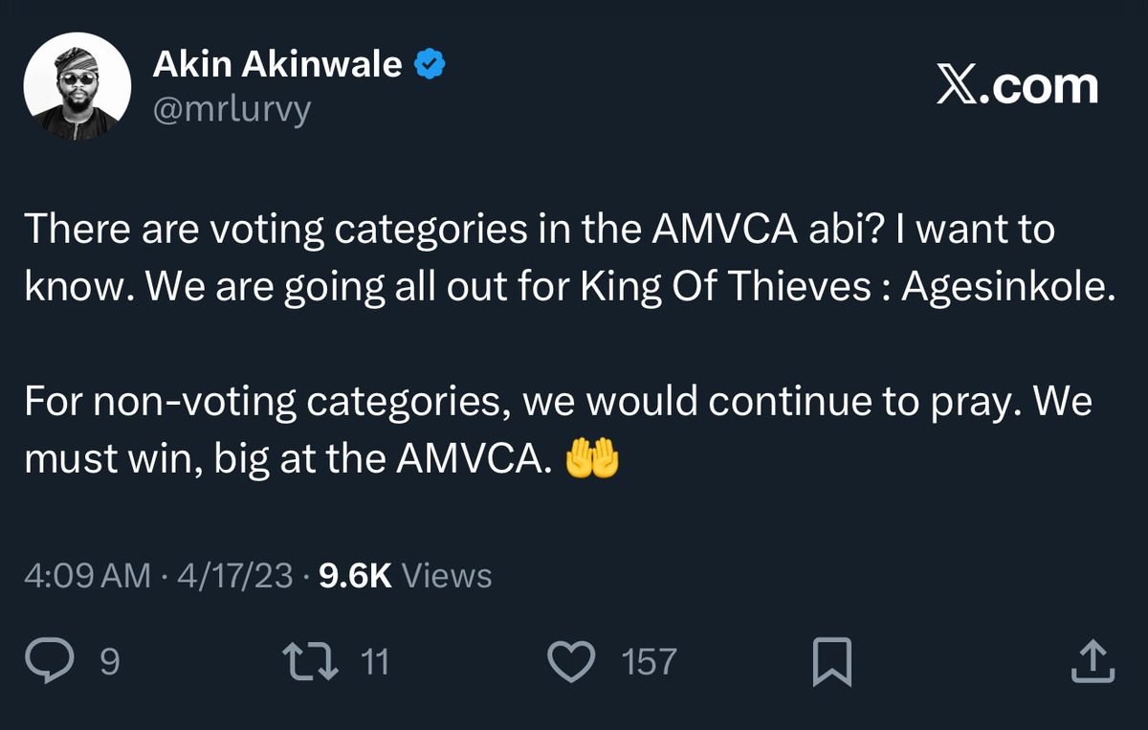Like the tweet with the heart icon
The width and height of the screenshot is (1148, 730).
(572, 661)
